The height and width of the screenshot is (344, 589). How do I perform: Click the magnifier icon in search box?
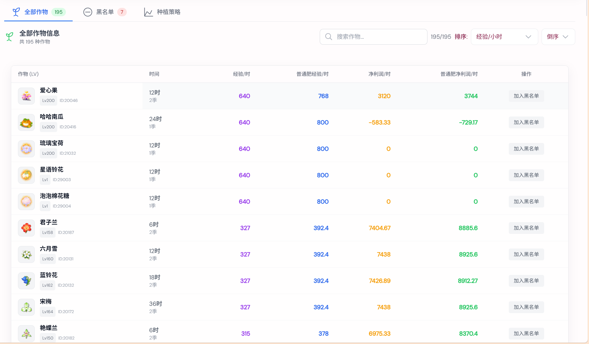point(328,37)
